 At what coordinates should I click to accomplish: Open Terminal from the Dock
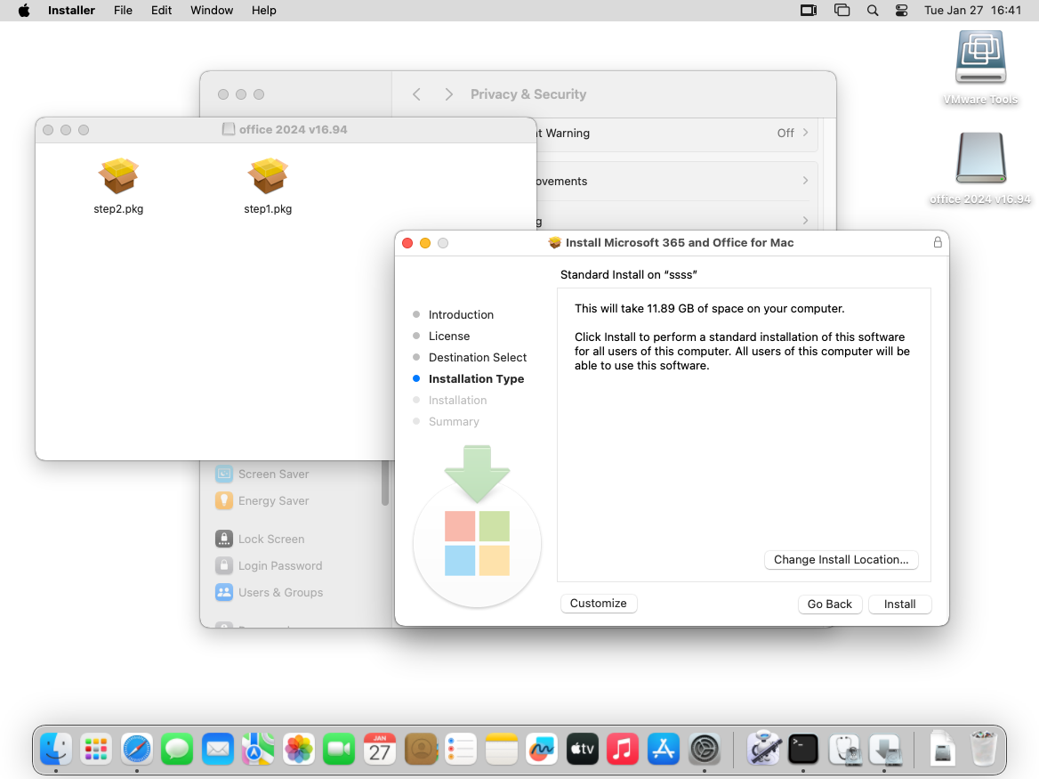click(802, 749)
